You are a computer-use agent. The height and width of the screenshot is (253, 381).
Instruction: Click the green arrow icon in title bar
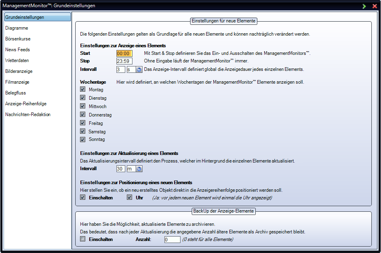point(364,6)
